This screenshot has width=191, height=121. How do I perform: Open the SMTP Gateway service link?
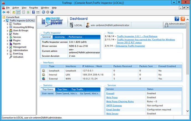(114, 106)
